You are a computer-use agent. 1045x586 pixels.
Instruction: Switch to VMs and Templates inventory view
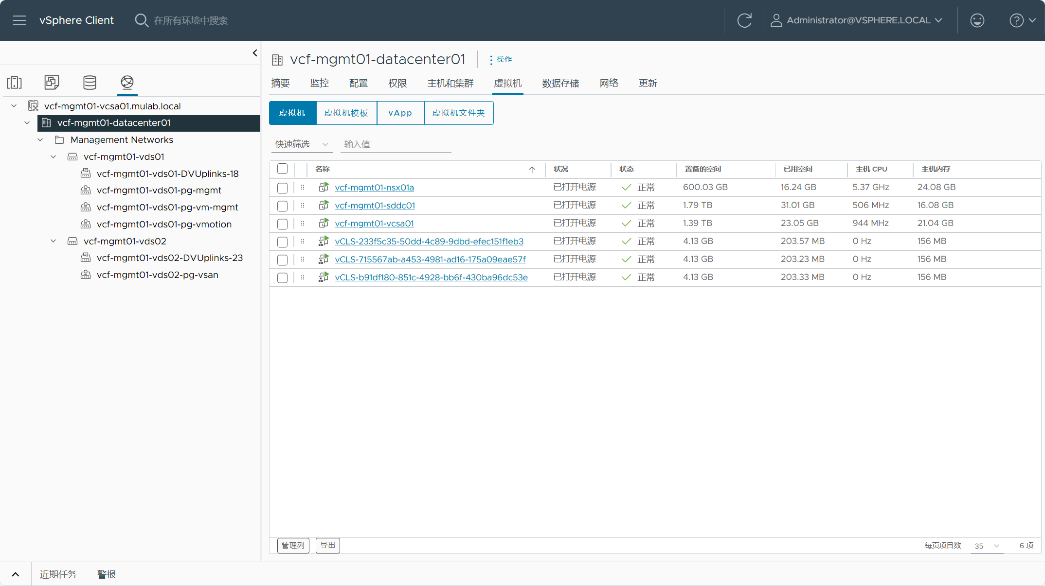coord(52,82)
